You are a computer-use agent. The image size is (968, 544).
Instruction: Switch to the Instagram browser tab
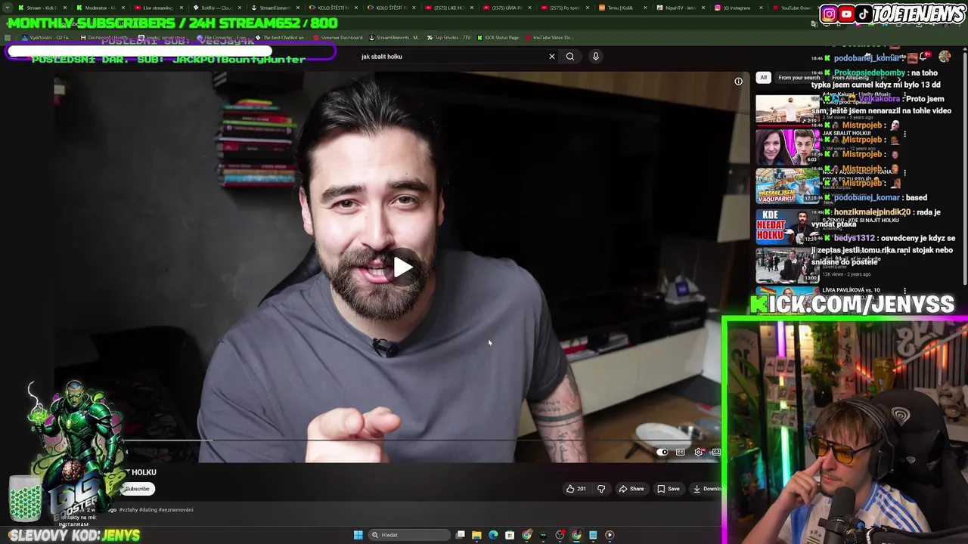point(737,8)
